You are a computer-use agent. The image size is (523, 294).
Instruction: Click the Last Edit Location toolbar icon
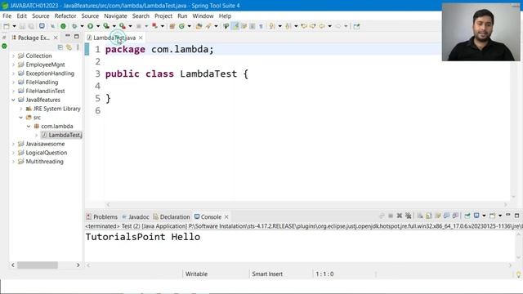pos(303,26)
